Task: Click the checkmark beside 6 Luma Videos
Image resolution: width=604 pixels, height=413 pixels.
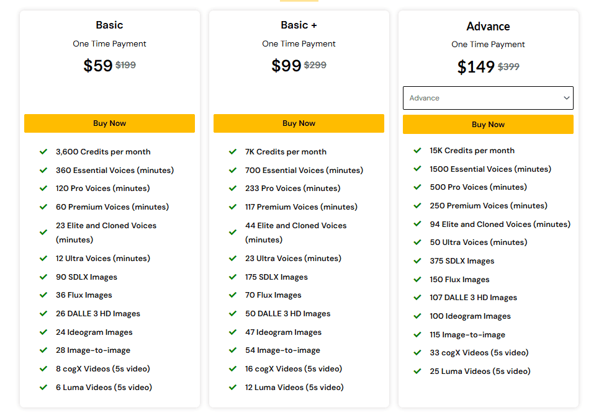Action: 43,387
